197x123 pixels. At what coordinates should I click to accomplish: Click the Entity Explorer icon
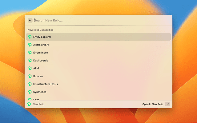click(x=30, y=37)
